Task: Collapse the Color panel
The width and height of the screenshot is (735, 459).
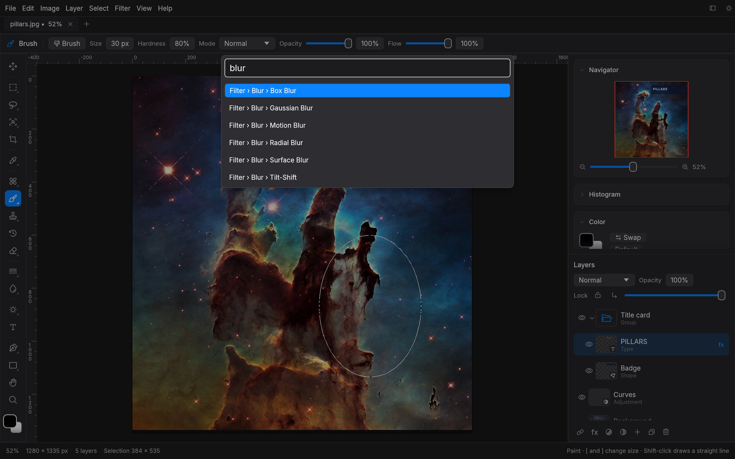Action: [x=582, y=222]
